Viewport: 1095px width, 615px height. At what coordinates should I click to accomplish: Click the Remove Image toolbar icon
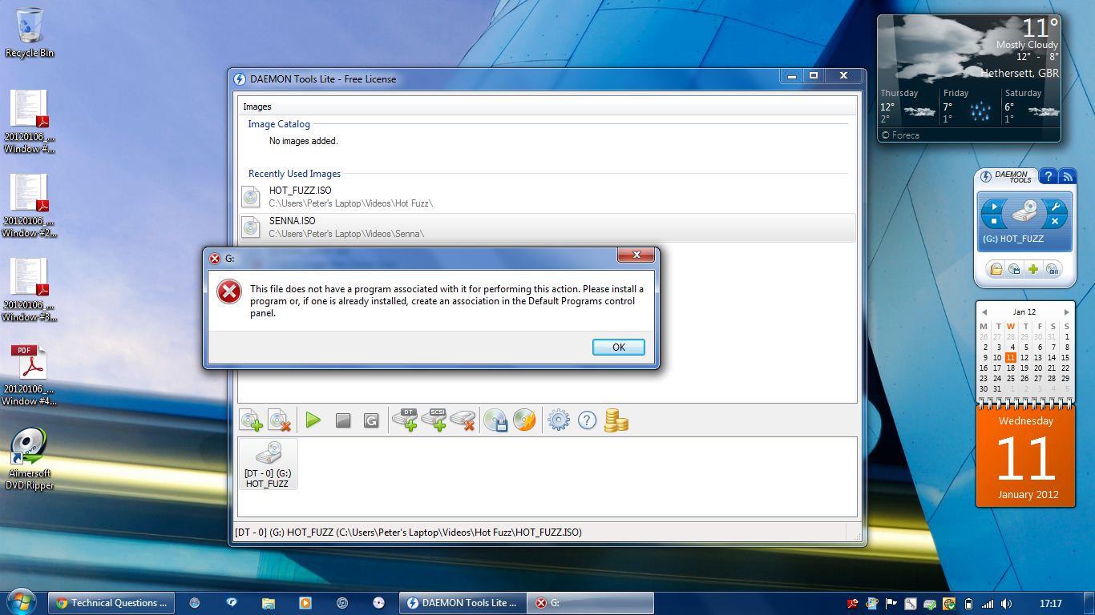[279, 420]
